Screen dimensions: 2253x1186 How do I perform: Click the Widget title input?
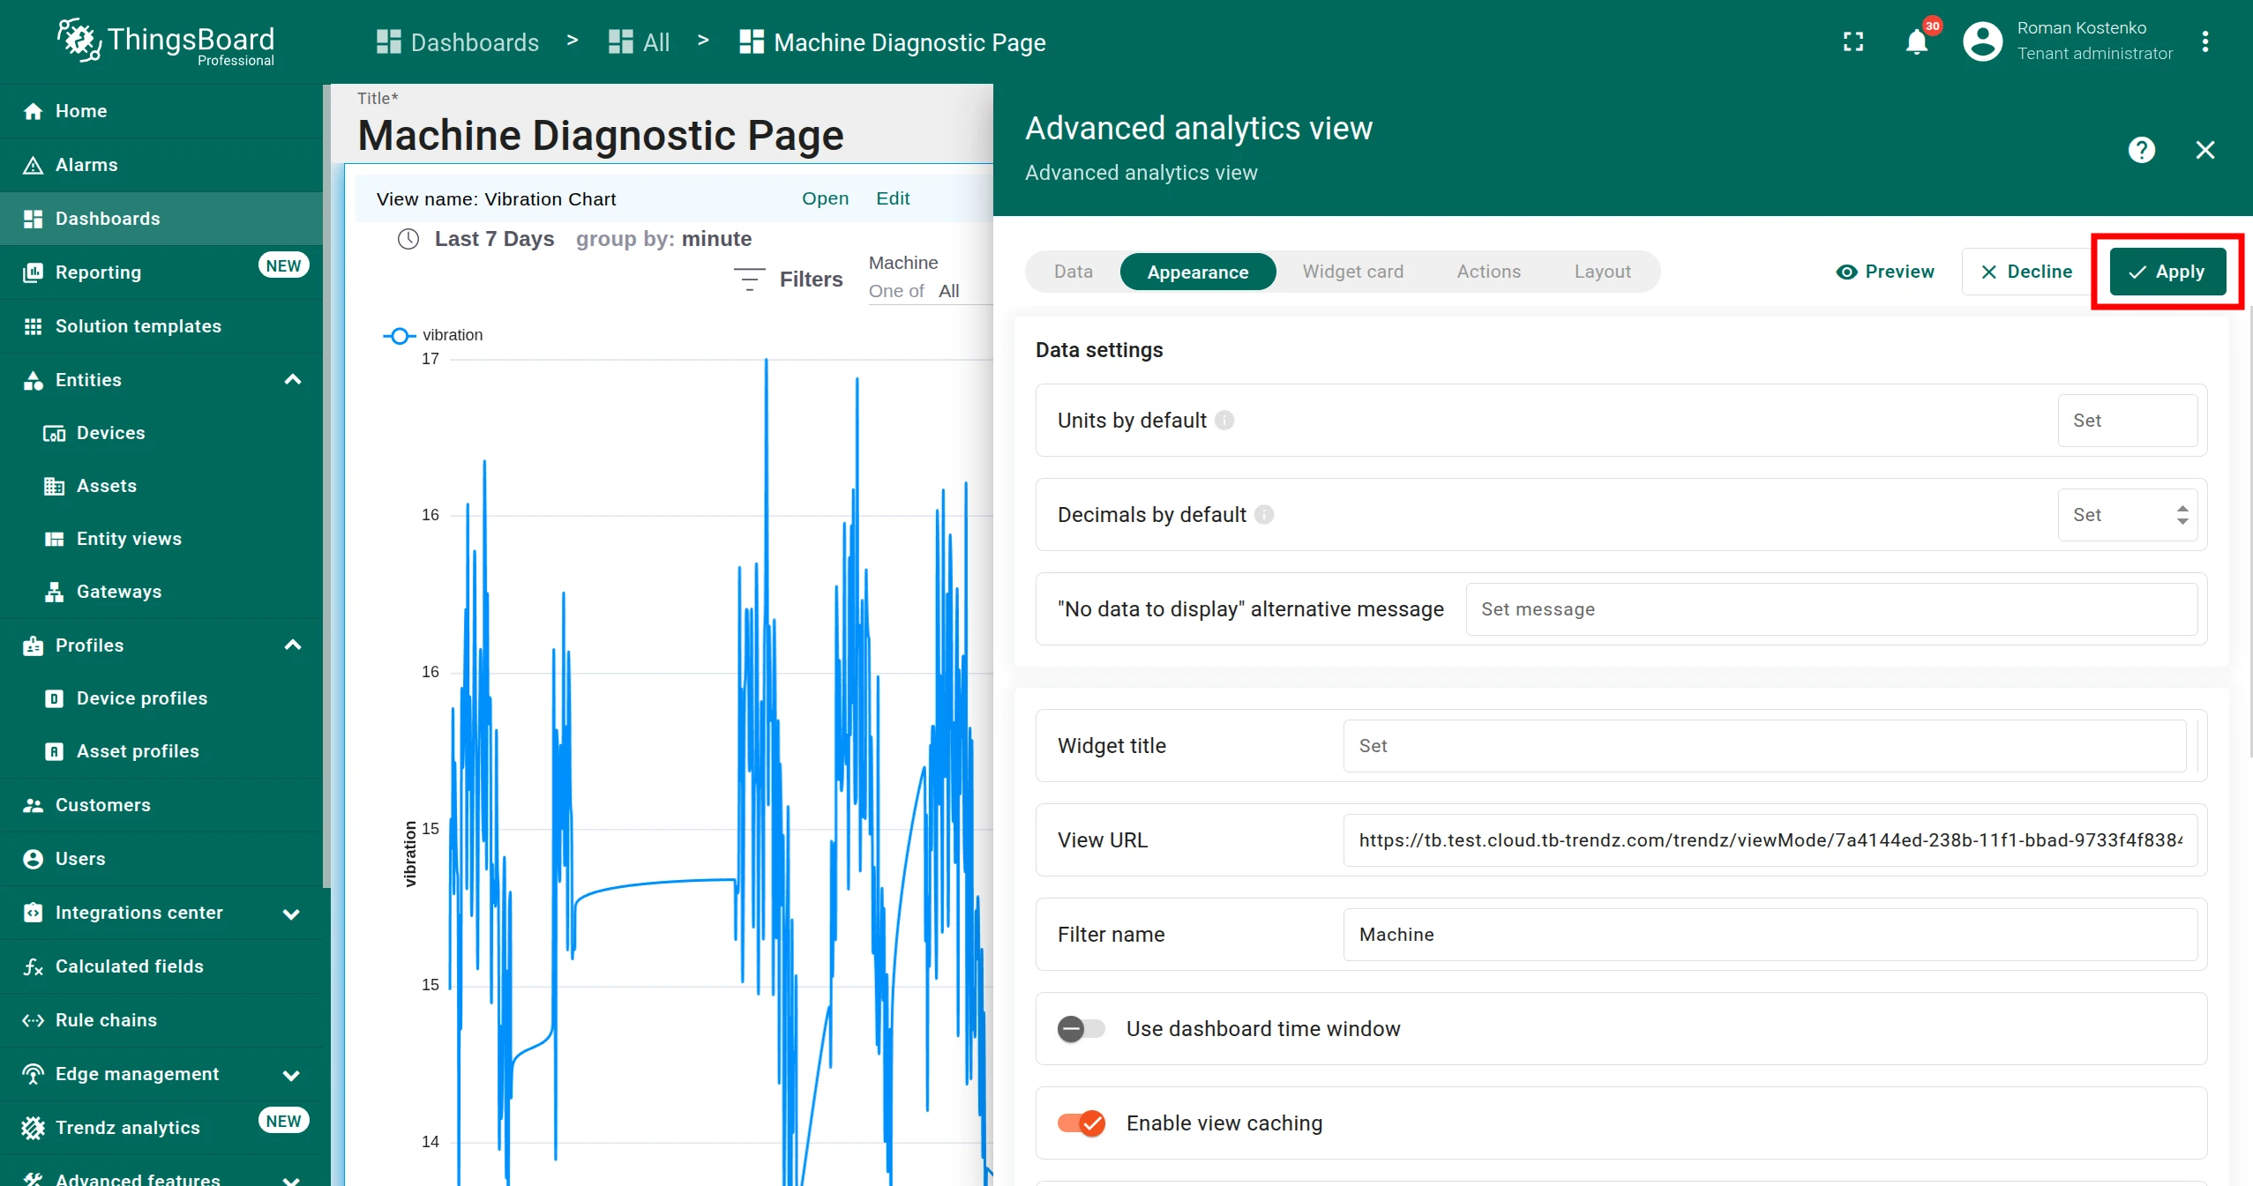[x=1764, y=746]
